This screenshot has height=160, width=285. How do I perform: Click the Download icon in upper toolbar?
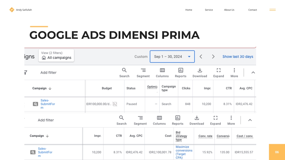200,70
